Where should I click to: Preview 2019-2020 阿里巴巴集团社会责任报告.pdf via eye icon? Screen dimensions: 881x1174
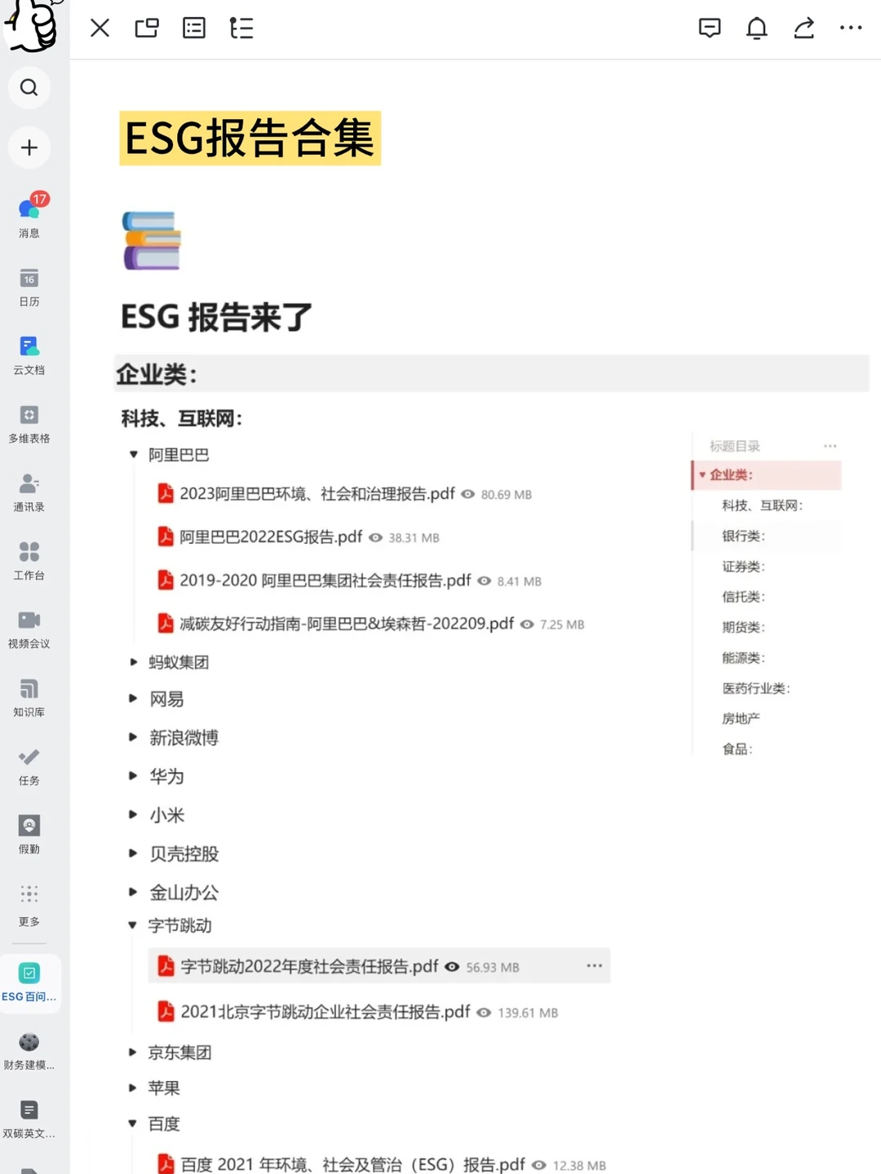coord(485,580)
